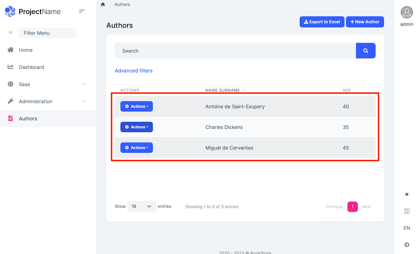Select the Dashboard chart icon in the sidebar

pos(11,67)
